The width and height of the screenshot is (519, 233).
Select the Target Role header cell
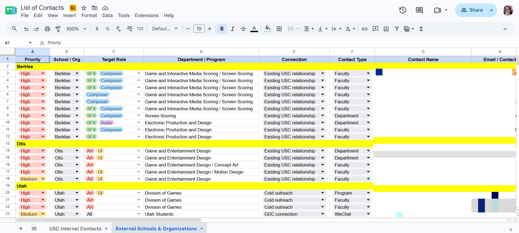(114, 59)
